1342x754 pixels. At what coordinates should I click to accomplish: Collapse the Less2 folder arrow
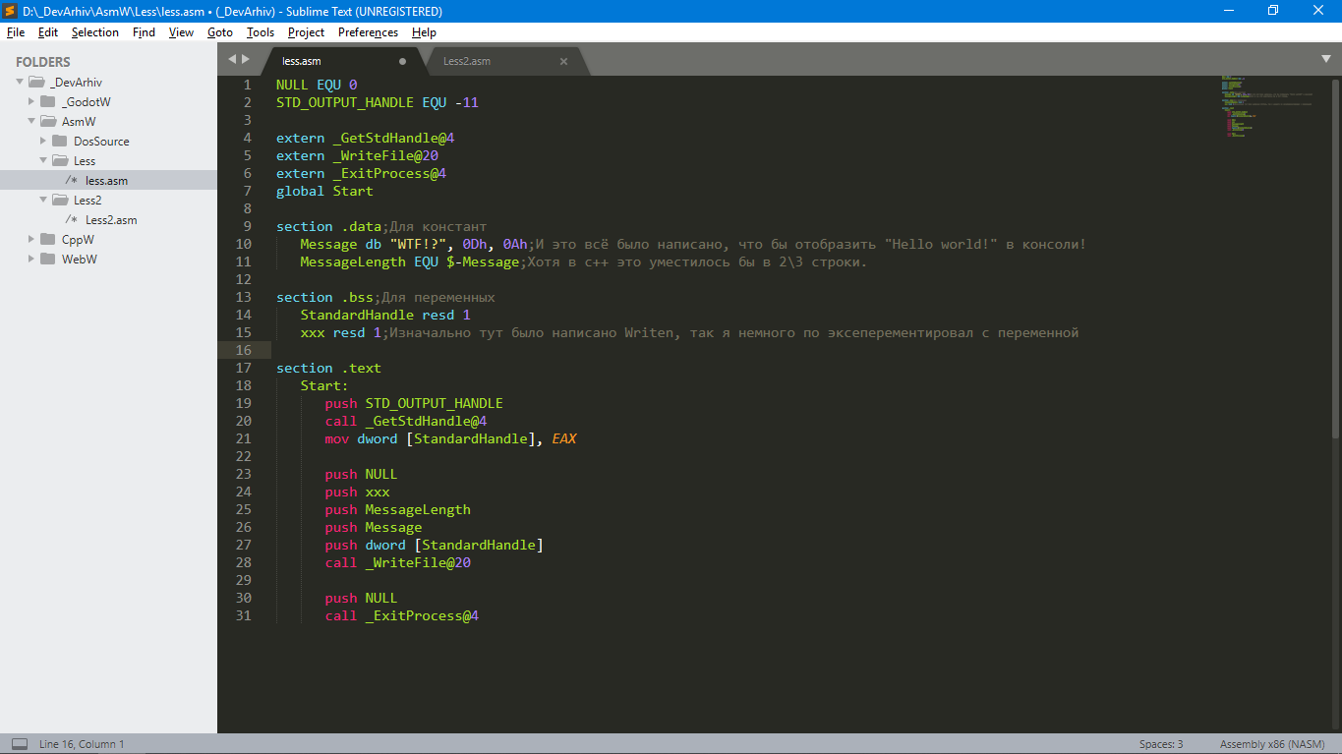pos(43,200)
